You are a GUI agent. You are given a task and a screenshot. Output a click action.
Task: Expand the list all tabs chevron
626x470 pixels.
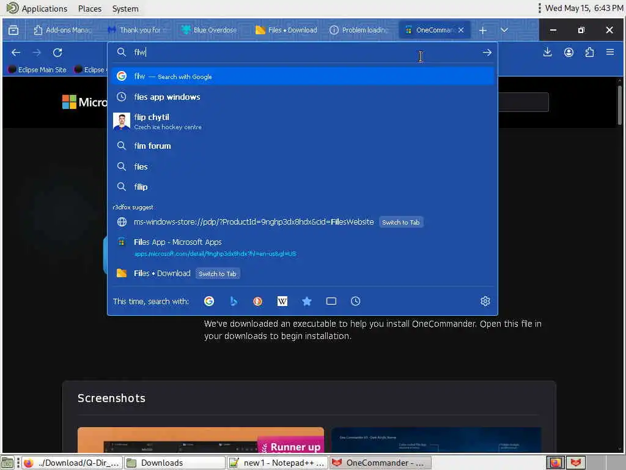point(504,30)
